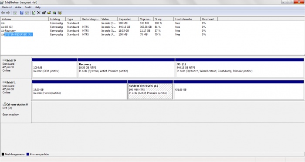Open the Bestand menu
This screenshot has width=305, height=162.
[7, 7]
